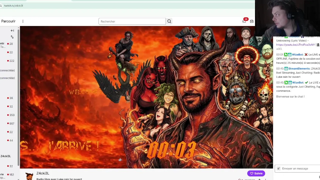Open Z4cki3L entry in left sidebar

(5, 156)
